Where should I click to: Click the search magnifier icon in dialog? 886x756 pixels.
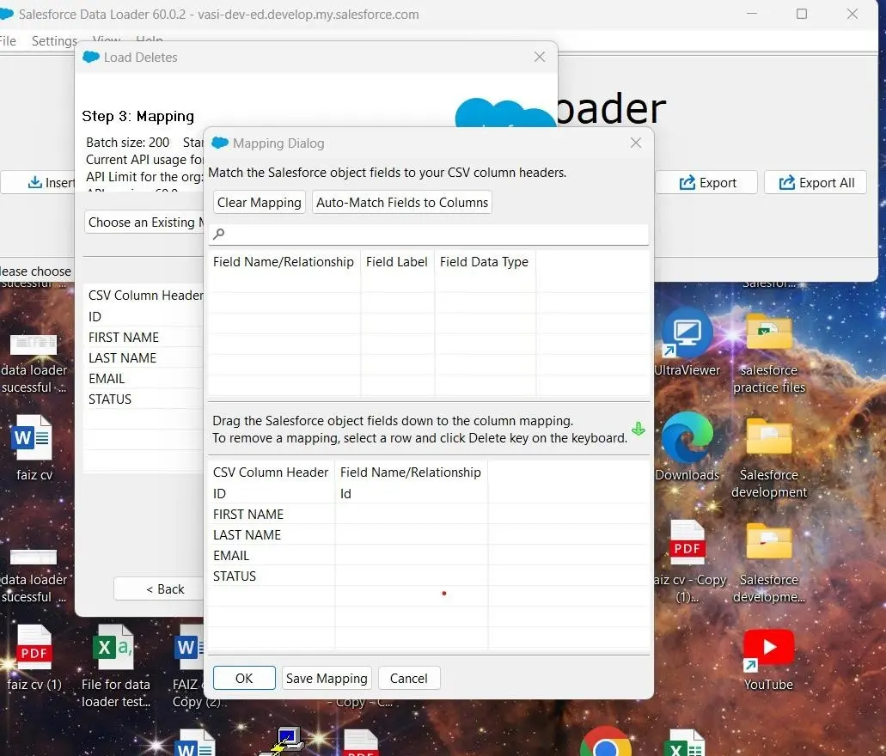click(x=219, y=234)
